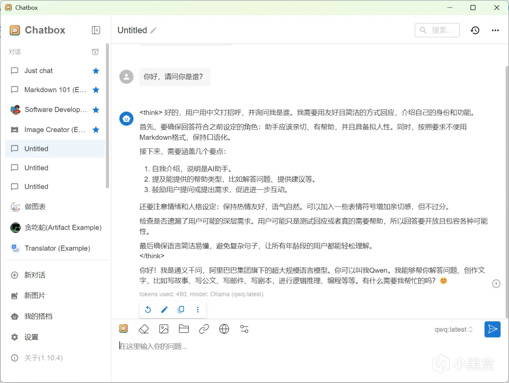Click the archive conversations icon beside 对话
The image size is (509, 383).
pyautogui.click(x=95, y=52)
